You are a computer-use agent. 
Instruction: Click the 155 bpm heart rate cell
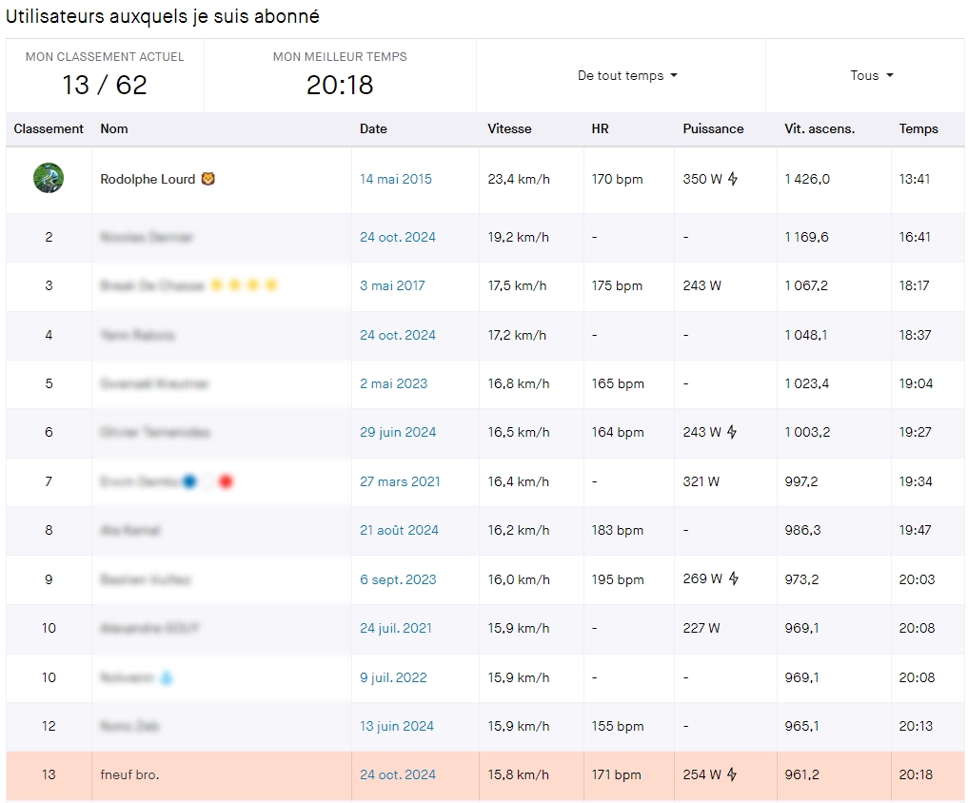(618, 726)
